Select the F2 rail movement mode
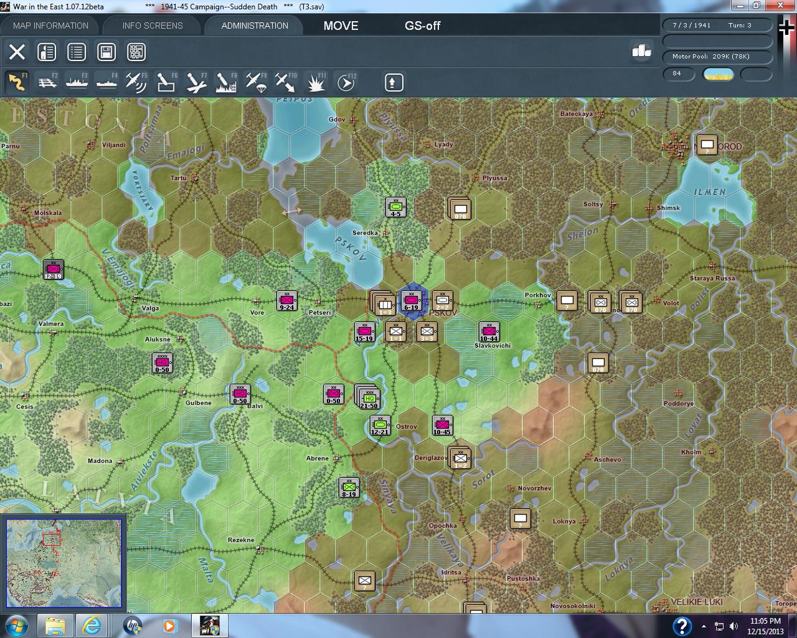797x638 pixels. coord(47,83)
